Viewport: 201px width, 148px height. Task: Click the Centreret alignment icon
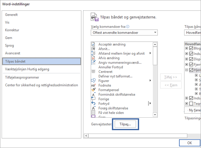tap(93, 72)
